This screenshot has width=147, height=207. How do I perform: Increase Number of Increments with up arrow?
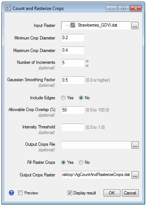pyautogui.click(x=87, y=61)
